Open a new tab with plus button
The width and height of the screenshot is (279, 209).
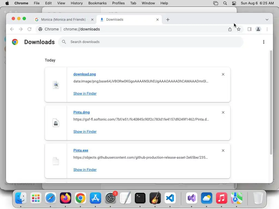point(168,20)
